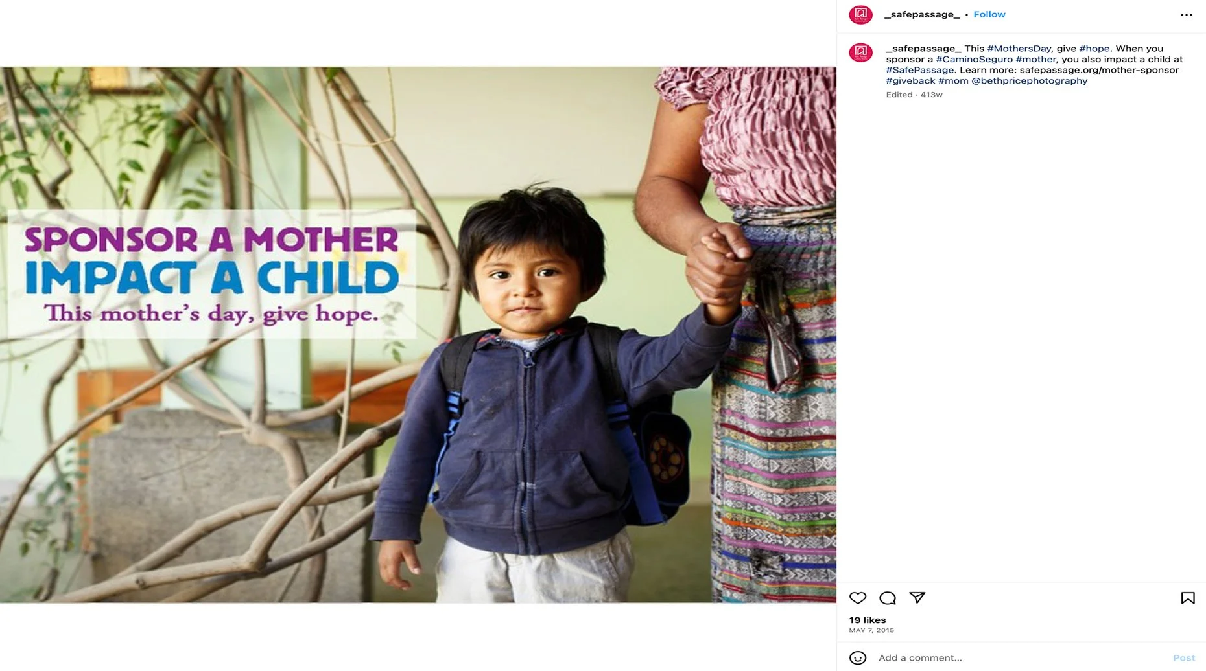
Task: Open the Sponsor a Mother post image
Action: 418,335
